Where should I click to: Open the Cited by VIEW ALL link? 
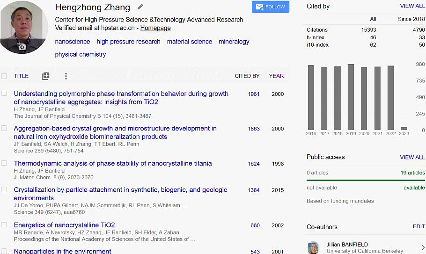(412, 6)
